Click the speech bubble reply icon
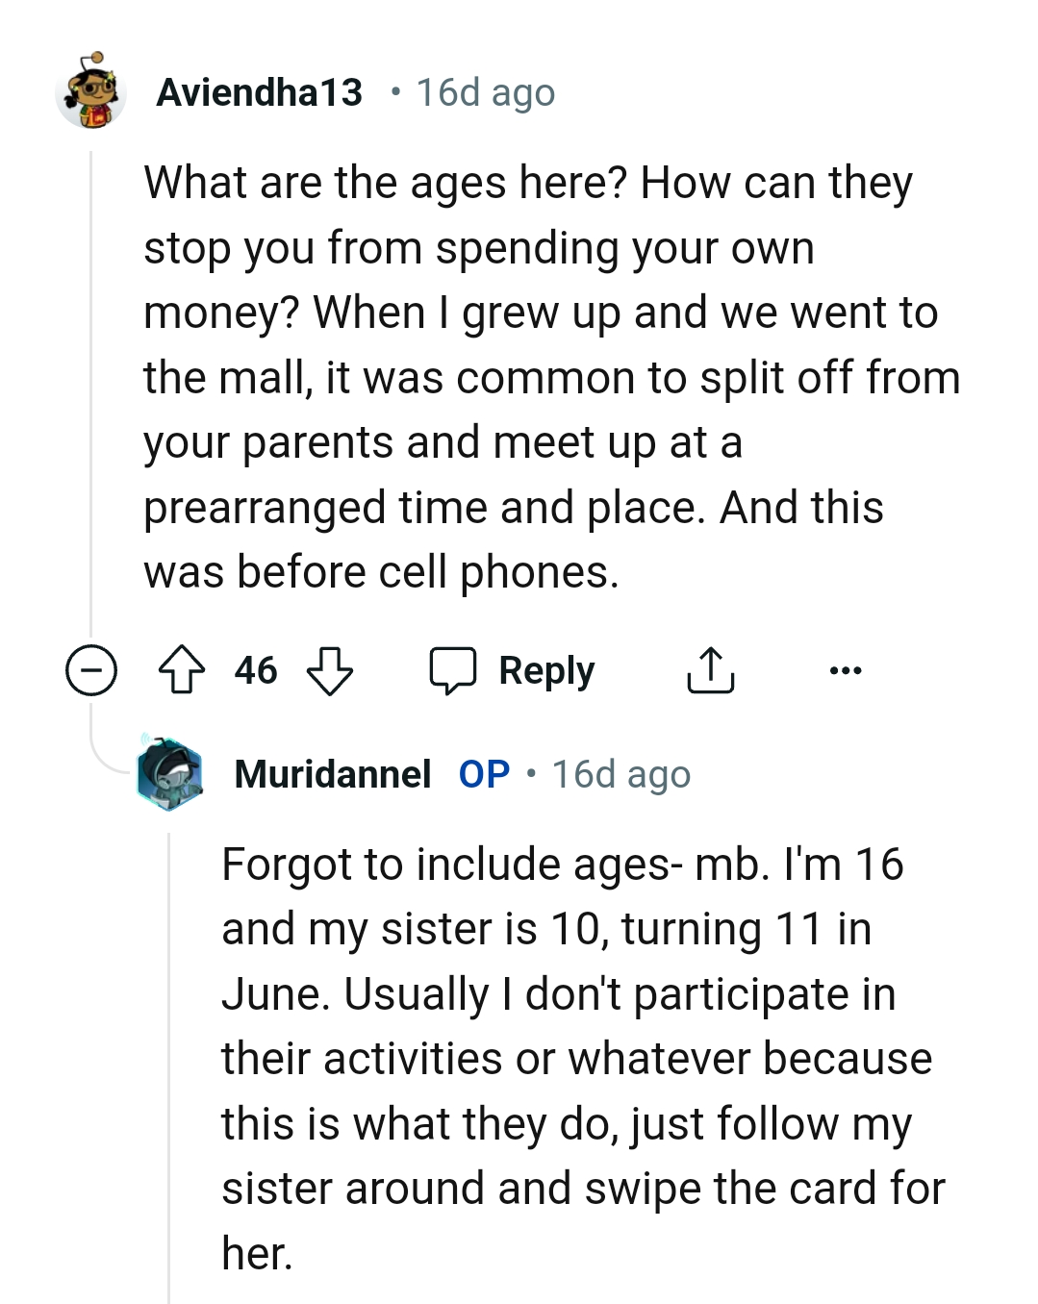 coord(453,670)
